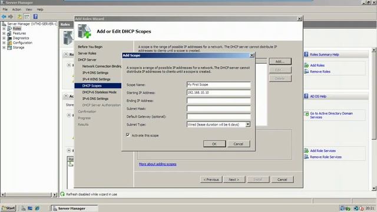The height and width of the screenshot is (212, 377).
Task: Expand the Roles tree node
Action: pyautogui.click(x=4, y=29)
